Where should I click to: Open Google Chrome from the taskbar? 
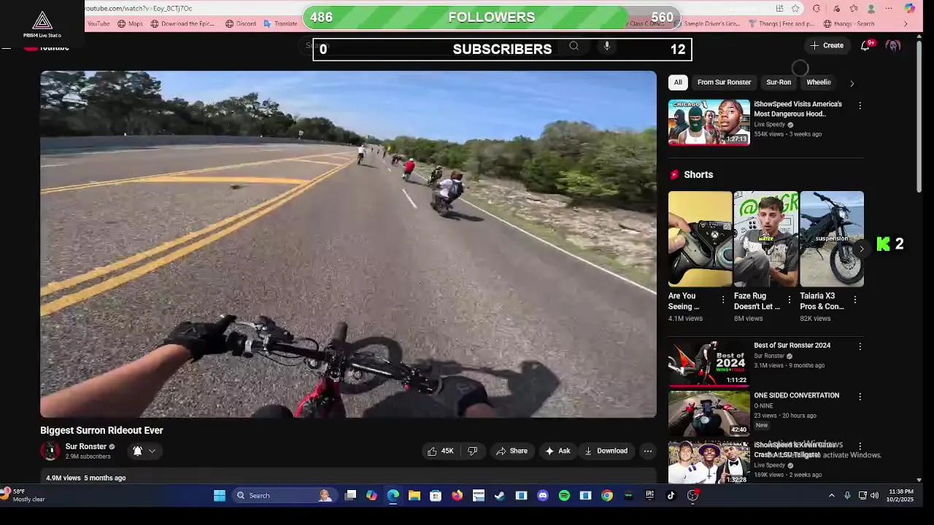click(607, 495)
